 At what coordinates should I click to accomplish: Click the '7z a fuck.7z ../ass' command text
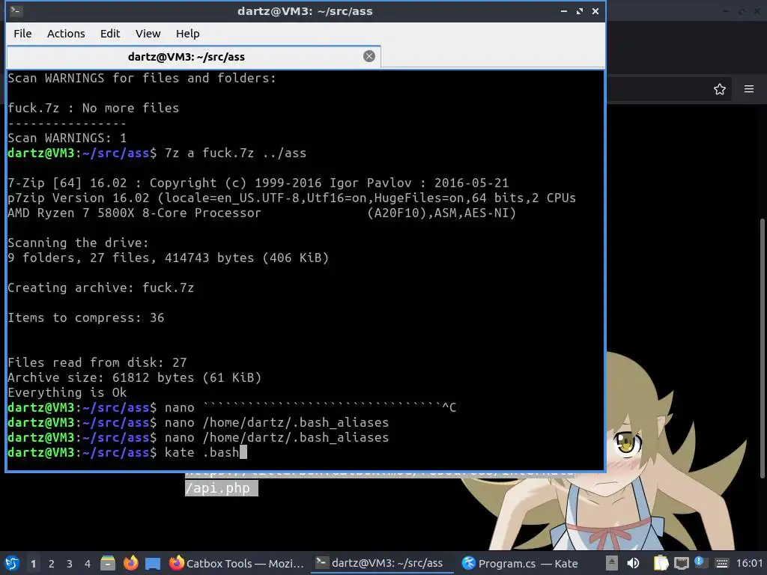pos(236,153)
